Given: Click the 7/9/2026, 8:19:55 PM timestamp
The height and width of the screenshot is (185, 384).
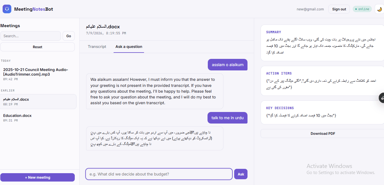Looking at the screenshot, I should point(106,33).
